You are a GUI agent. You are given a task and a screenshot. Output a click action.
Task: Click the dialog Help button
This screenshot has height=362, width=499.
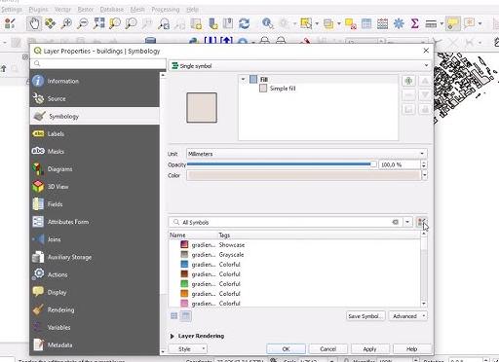pos(412,349)
